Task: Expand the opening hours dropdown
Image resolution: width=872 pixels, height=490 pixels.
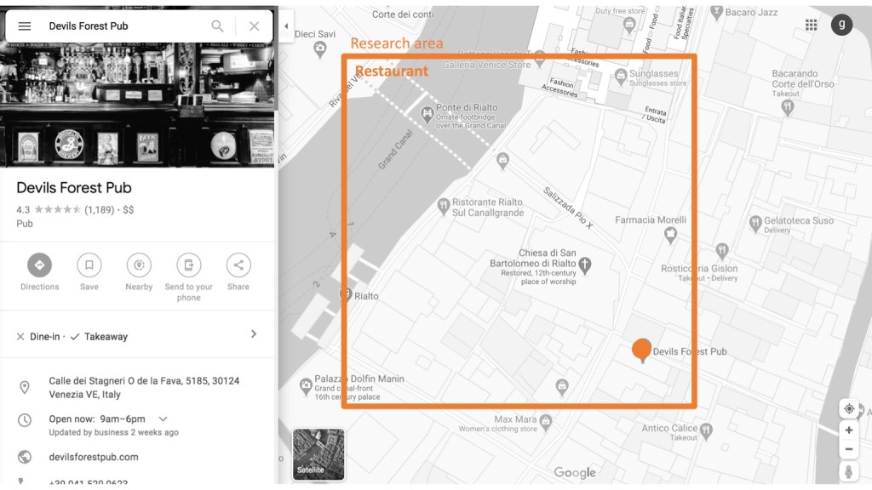Action: pyautogui.click(x=163, y=419)
